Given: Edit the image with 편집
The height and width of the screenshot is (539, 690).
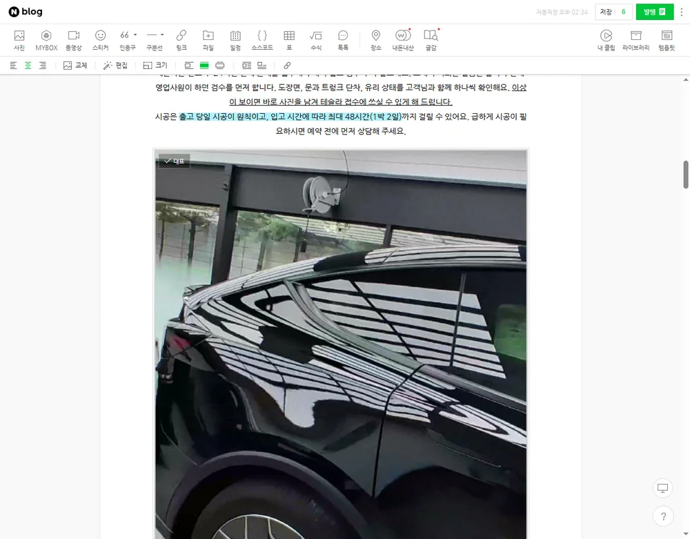Looking at the screenshot, I should [115, 66].
